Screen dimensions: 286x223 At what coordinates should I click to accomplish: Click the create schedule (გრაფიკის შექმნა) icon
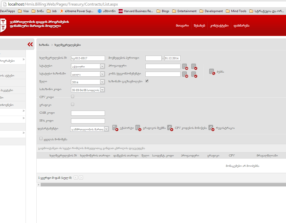coord(138,128)
